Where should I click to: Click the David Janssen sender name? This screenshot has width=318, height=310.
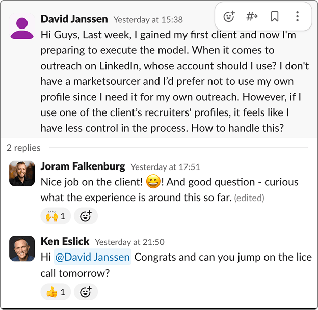[74, 19]
